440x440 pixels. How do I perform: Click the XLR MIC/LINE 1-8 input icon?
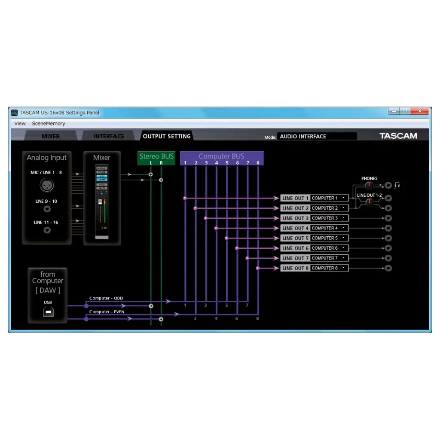click(47, 185)
